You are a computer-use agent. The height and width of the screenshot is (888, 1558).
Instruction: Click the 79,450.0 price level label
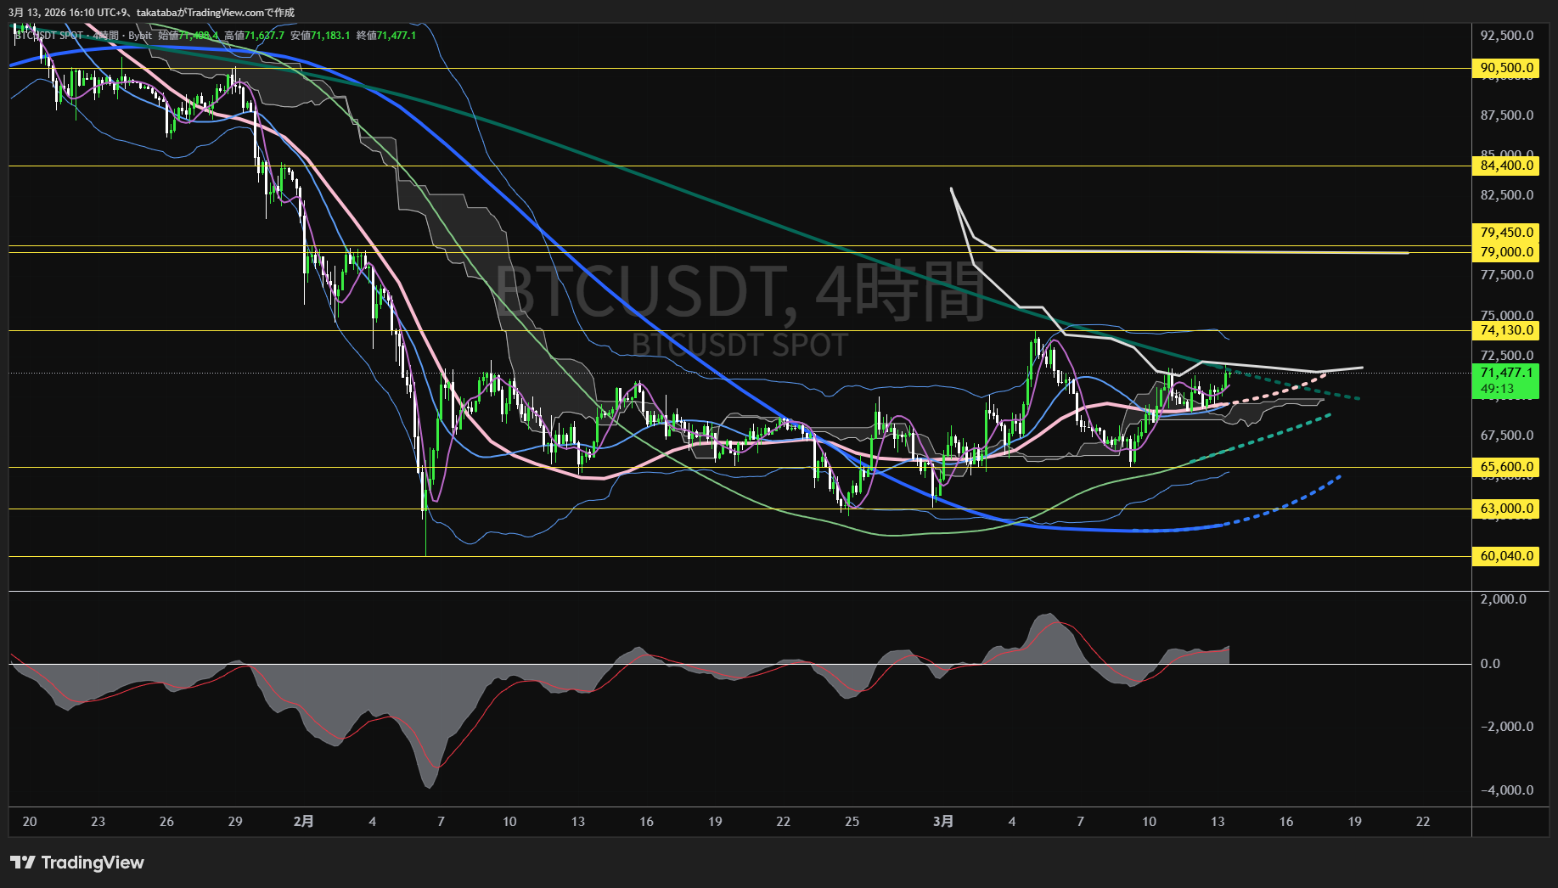point(1505,233)
